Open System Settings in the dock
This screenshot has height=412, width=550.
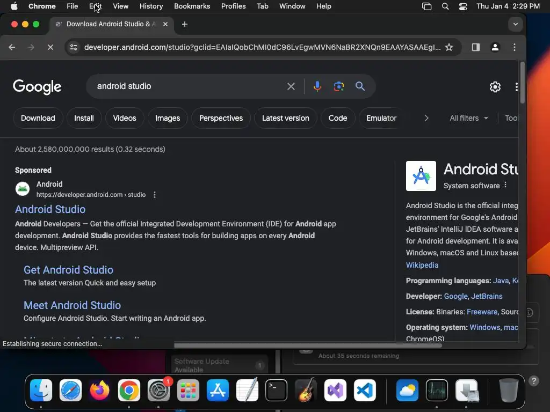coord(158,391)
